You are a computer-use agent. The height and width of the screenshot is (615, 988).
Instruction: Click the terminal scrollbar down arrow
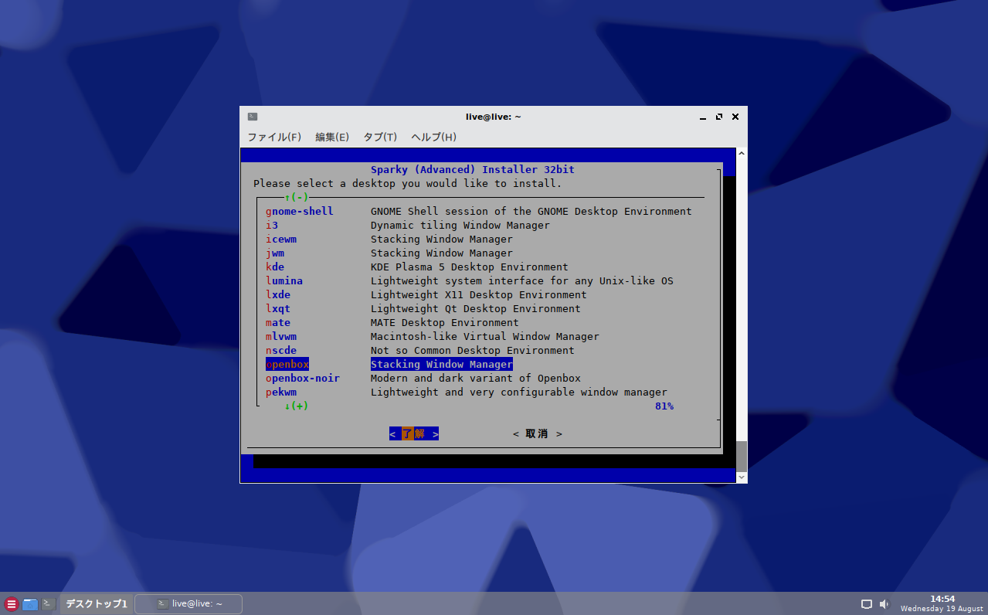pos(742,477)
